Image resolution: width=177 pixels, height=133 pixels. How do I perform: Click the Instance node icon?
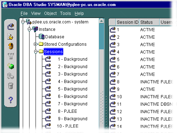[35, 29]
